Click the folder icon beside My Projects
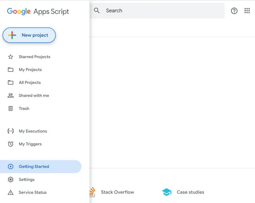 (x=11, y=70)
